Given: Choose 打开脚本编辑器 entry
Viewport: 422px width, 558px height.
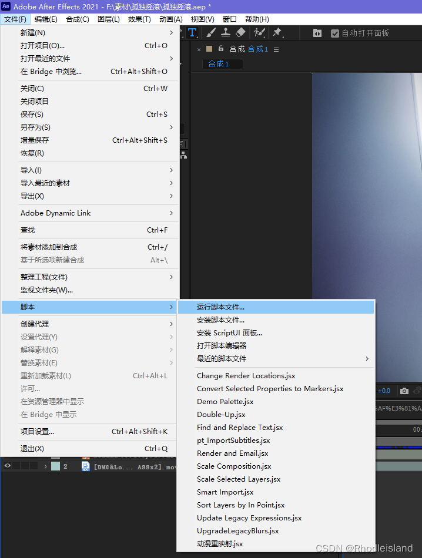Looking at the screenshot, I should pyautogui.click(x=276, y=345).
